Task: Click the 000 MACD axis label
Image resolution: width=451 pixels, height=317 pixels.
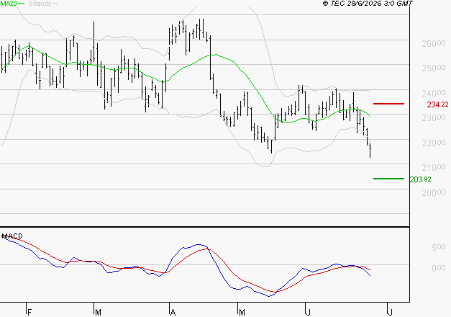Action: pyautogui.click(x=438, y=268)
